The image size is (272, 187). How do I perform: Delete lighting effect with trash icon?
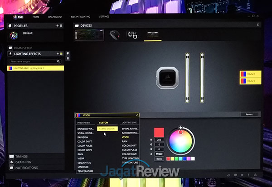click(x=68, y=58)
